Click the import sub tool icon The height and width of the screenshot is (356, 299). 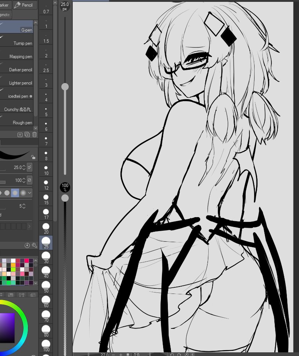[x=20, y=134]
